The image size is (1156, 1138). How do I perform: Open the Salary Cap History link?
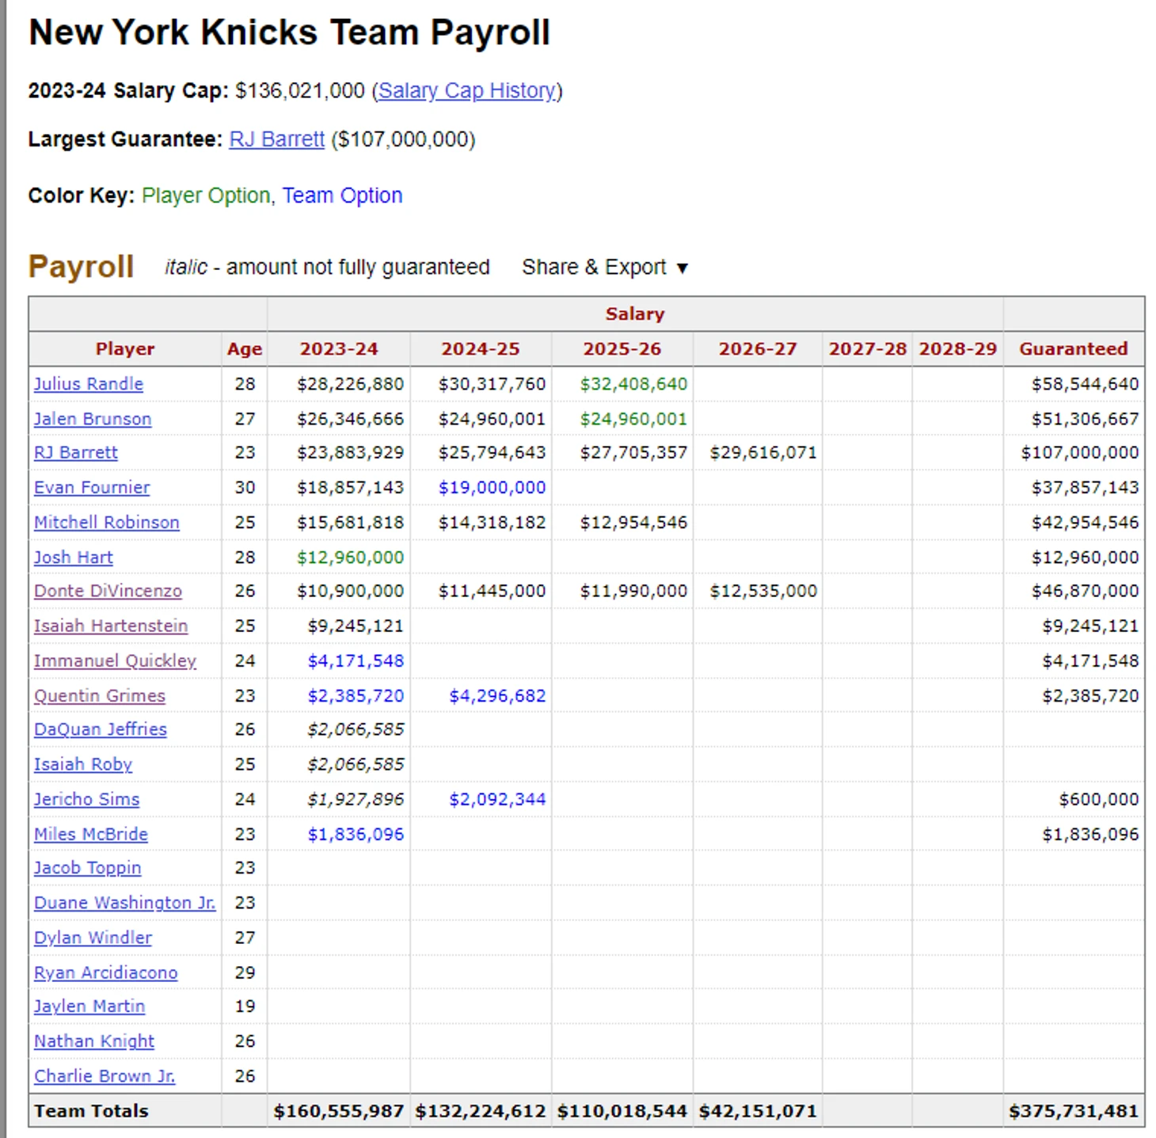click(466, 91)
